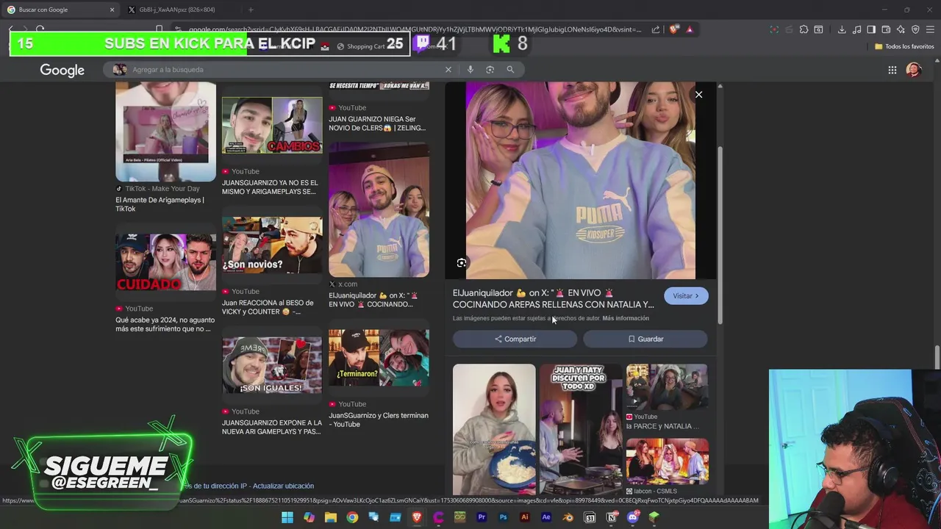
Task: Click the magnifier search submit icon
Action: [x=510, y=69]
